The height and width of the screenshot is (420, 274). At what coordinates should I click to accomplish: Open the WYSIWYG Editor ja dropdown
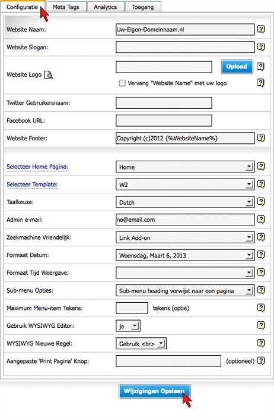click(x=128, y=326)
